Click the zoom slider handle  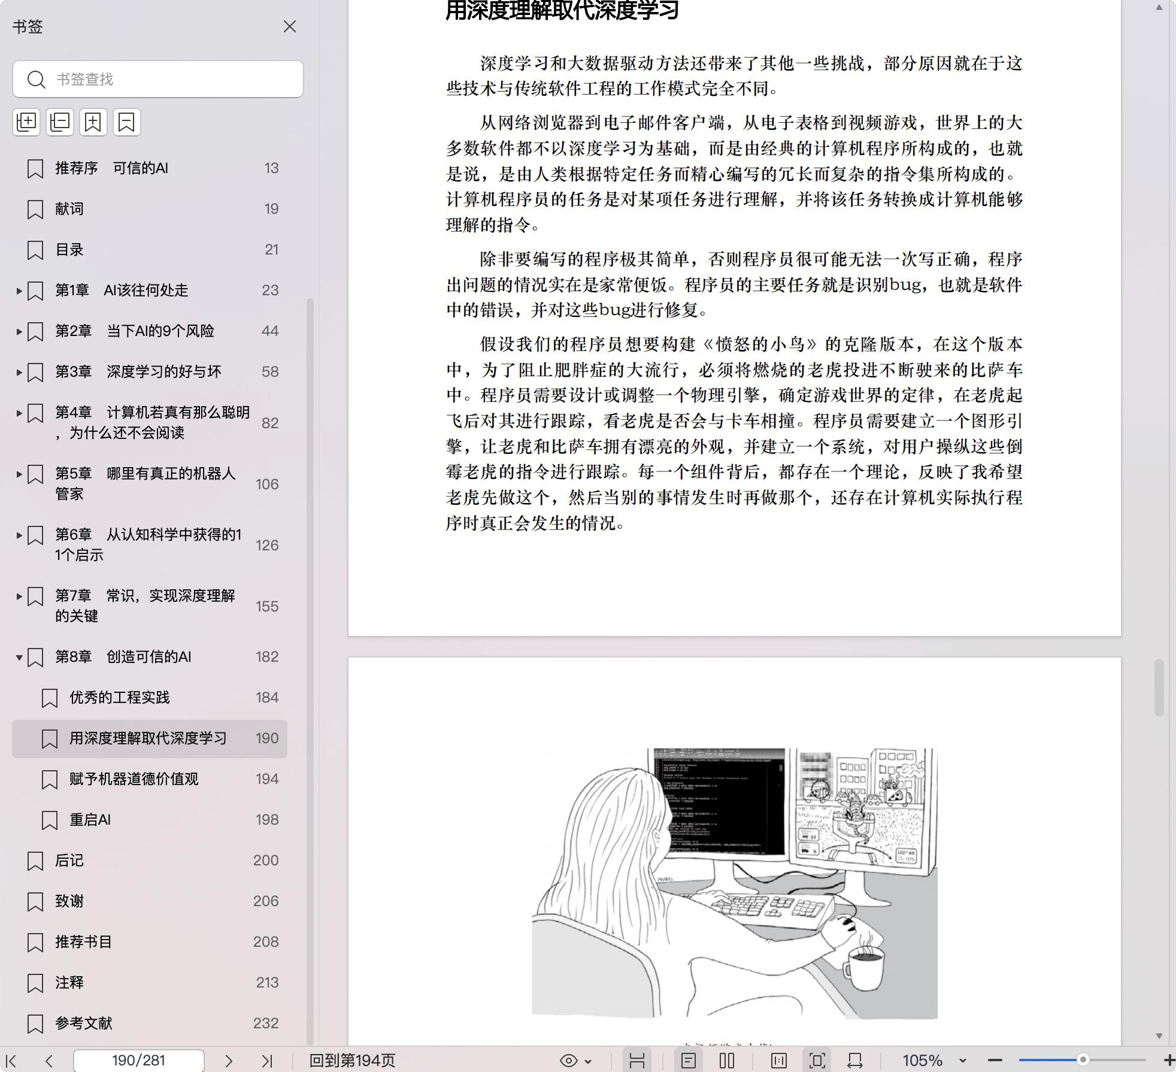click(x=1083, y=1060)
